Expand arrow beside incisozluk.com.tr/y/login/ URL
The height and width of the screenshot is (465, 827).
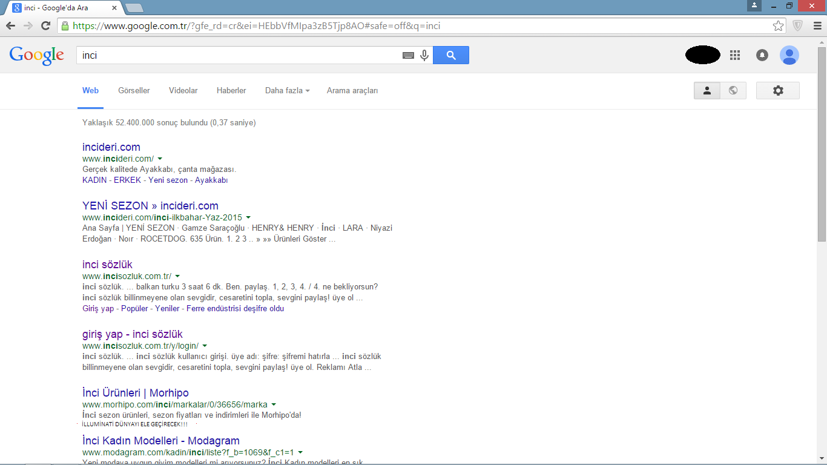(x=205, y=346)
